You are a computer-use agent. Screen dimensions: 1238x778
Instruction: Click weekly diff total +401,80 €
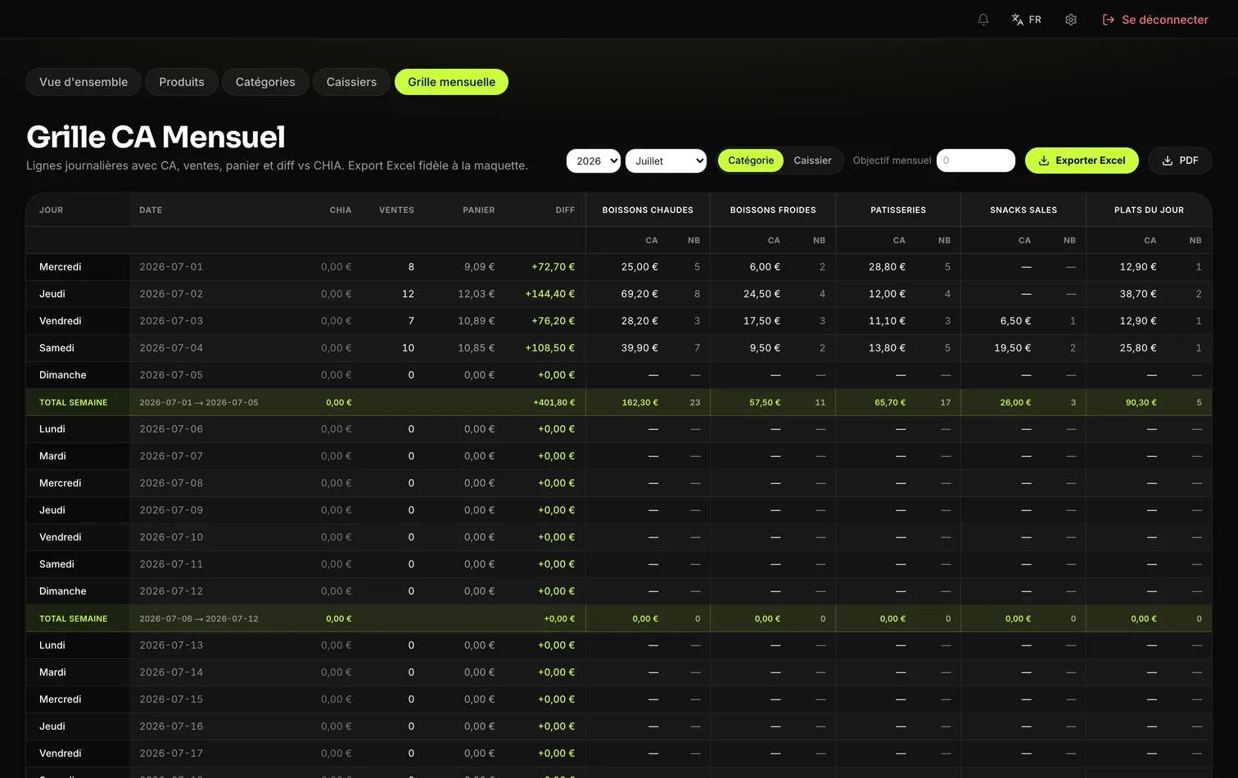coord(554,403)
